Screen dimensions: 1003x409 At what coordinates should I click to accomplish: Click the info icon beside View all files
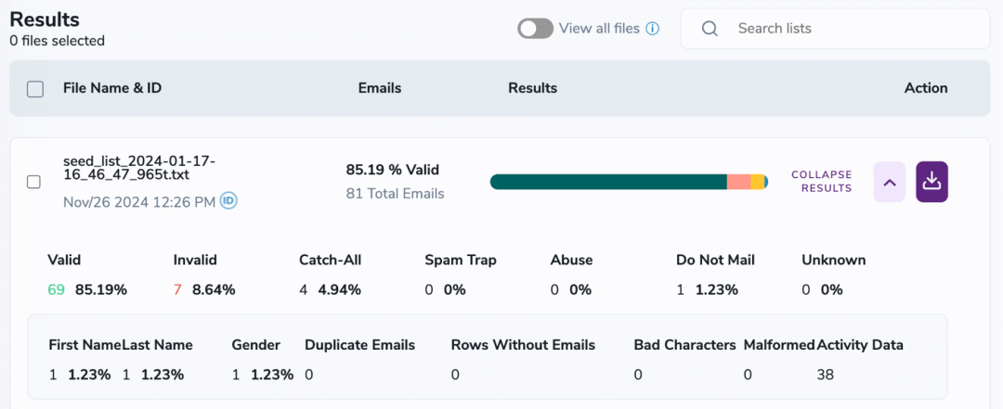[x=653, y=29]
